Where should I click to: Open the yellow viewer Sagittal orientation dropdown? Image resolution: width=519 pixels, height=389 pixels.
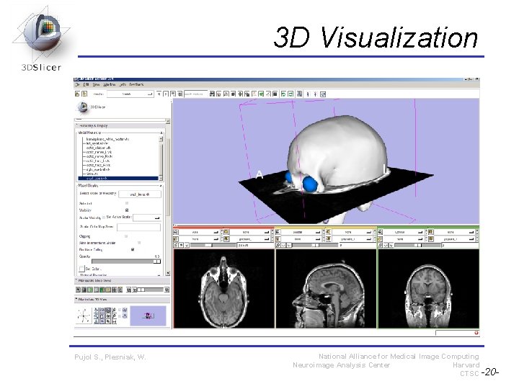pyautogui.click(x=301, y=232)
